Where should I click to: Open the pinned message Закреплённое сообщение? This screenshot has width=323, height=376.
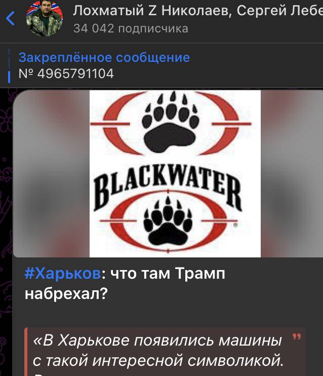[104, 57]
